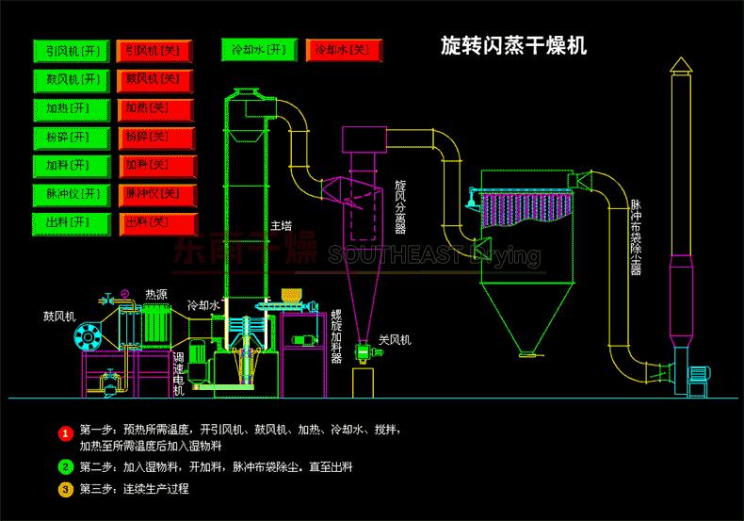Switch off cooling water 冷却水[关]
Viewport: 744px width, 521px height.
pyautogui.click(x=343, y=50)
